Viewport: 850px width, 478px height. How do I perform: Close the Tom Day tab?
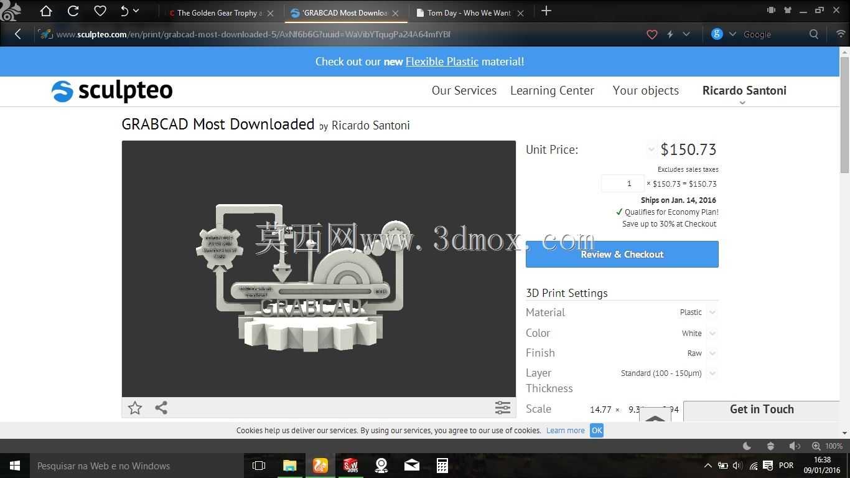(520, 13)
